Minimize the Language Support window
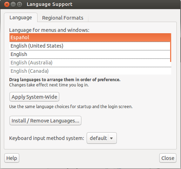This screenshot has width=181, height=169. coord(13,5)
